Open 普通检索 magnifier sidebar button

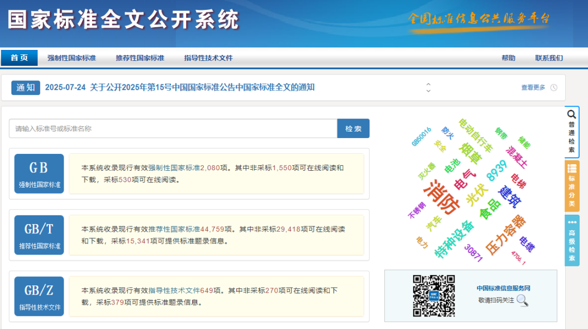[x=572, y=132]
